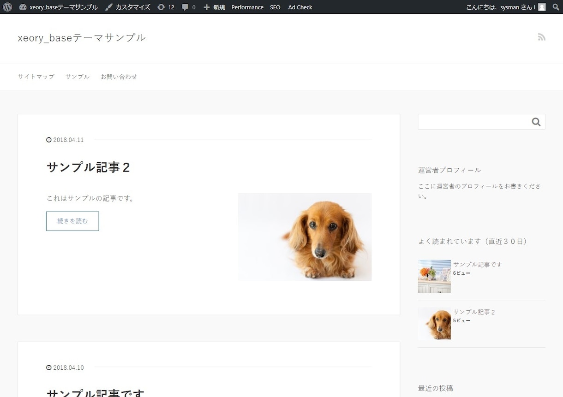Open the サンプル記事２ post title
Image resolution: width=563 pixels, height=397 pixels.
pyautogui.click(x=88, y=167)
